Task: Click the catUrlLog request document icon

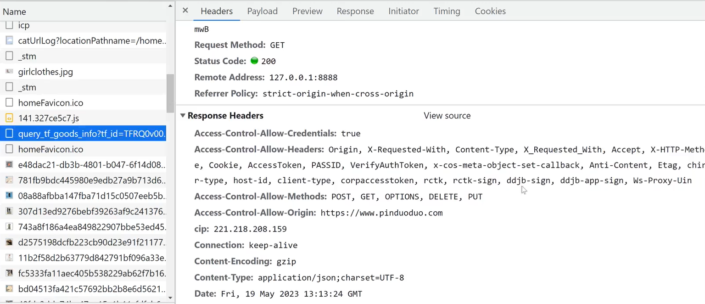Action: pyautogui.click(x=9, y=40)
